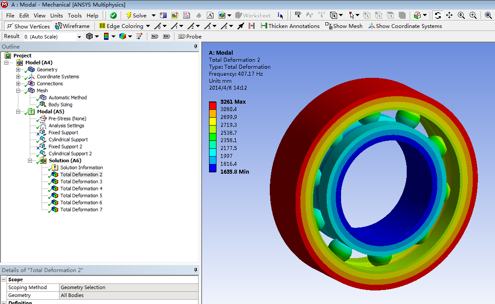
Task: Click Thicken Annotations button
Action: point(290,26)
